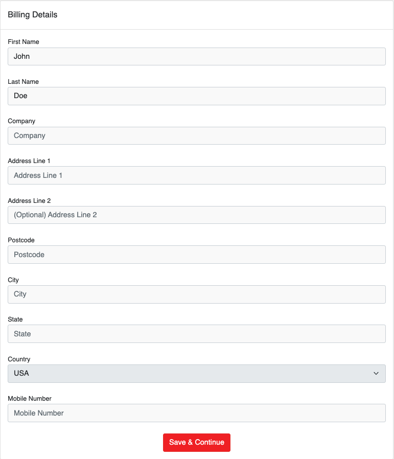The image size is (394, 459).
Task: Open the Country dropdown showing USA
Action: click(196, 374)
